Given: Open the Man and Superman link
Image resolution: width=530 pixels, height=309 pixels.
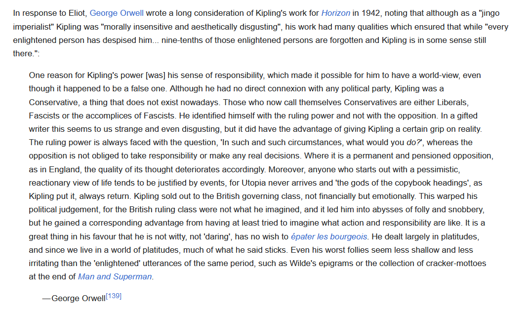Looking at the screenshot, I should (x=115, y=276).
